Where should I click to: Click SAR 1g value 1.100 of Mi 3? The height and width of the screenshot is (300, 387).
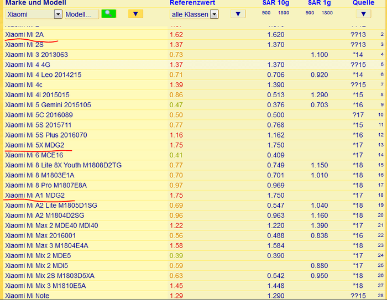coord(320,55)
